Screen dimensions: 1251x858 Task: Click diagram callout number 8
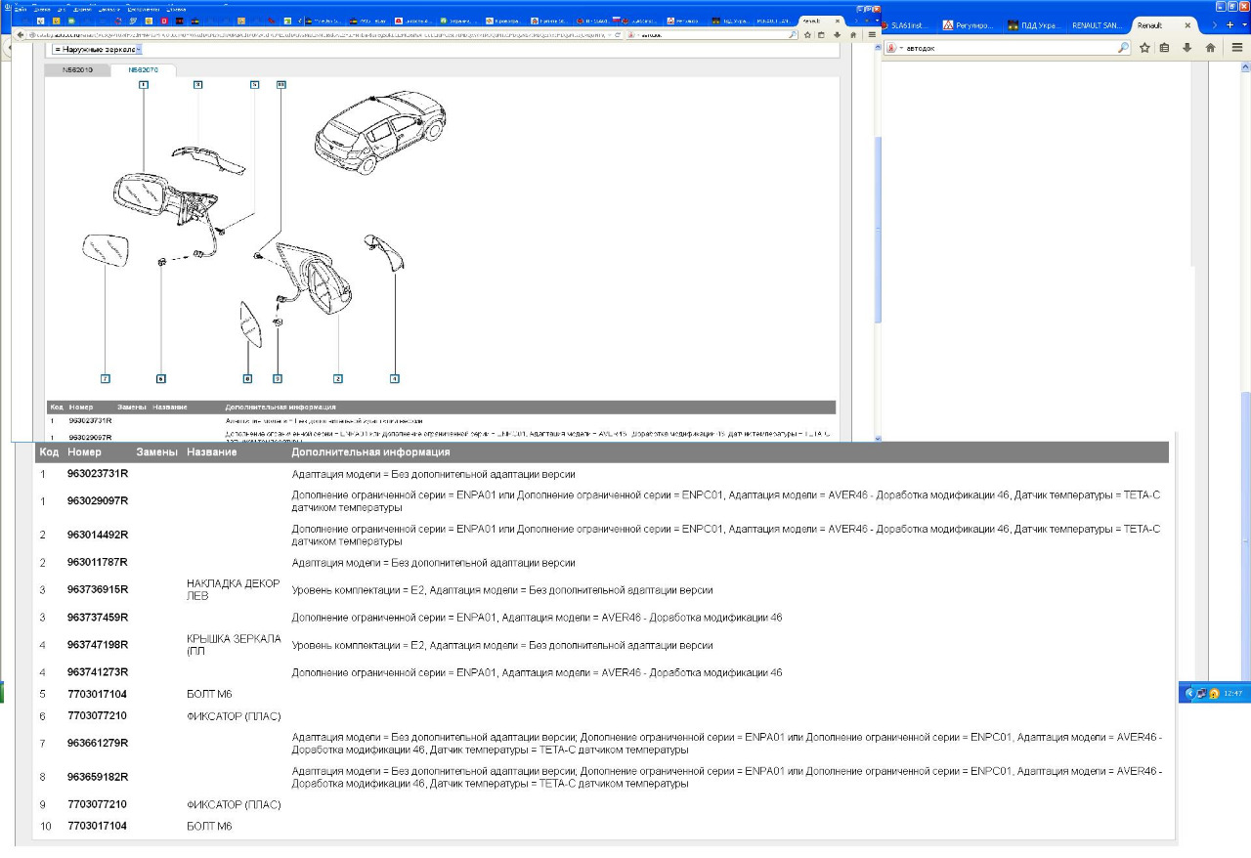(247, 378)
